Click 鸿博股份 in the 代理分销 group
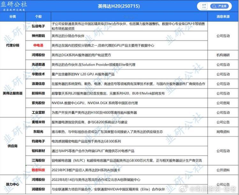Screen dimensions: 239x195 click(38, 55)
